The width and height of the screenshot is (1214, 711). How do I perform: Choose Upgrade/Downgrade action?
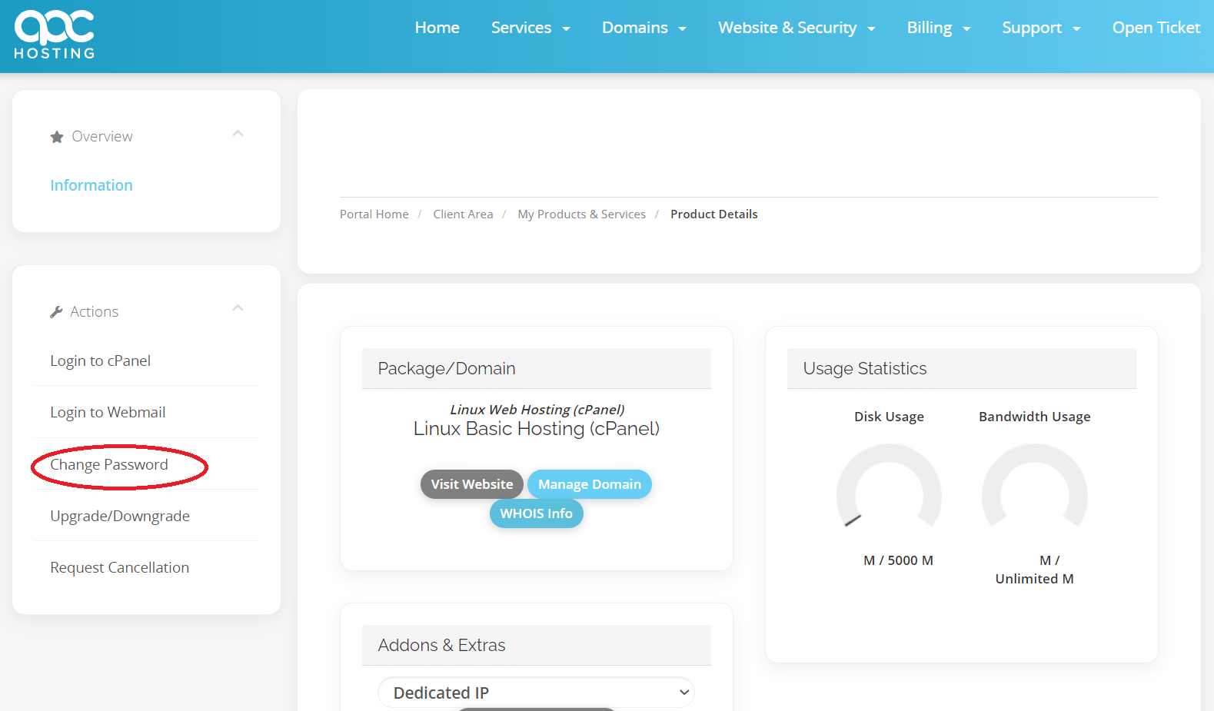pyautogui.click(x=120, y=517)
